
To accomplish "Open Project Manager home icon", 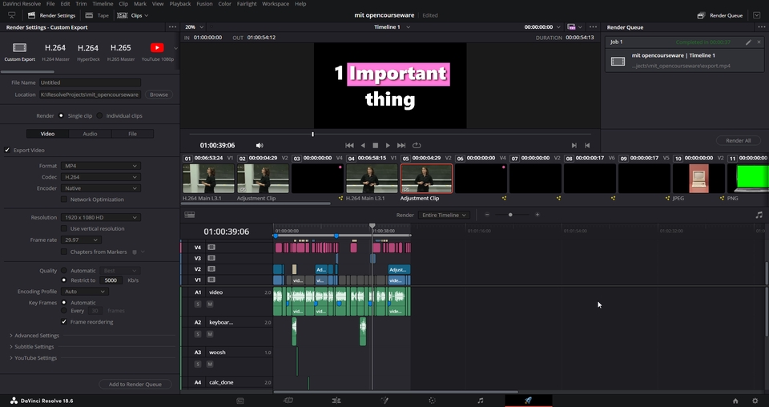I will point(735,401).
